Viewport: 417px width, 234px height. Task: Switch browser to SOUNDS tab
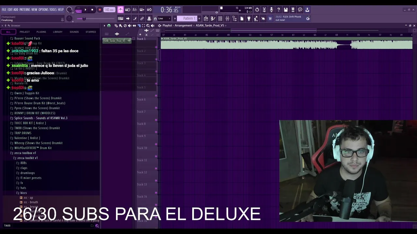74,32
